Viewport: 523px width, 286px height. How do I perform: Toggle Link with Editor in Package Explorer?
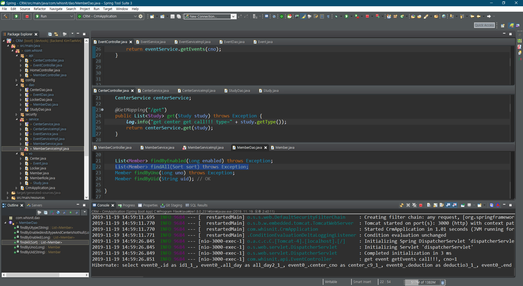(x=56, y=34)
